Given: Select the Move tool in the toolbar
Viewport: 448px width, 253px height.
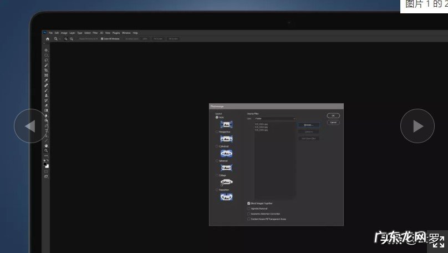Looking at the screenshot, I should click(47, 50).
